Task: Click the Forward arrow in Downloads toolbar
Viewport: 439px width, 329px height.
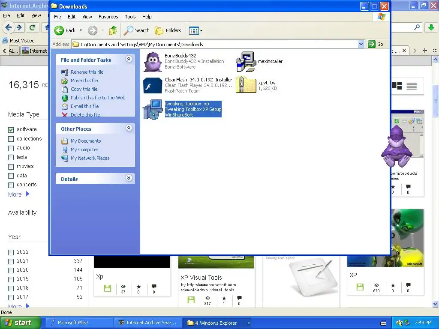Action: [x=93, y=30]
